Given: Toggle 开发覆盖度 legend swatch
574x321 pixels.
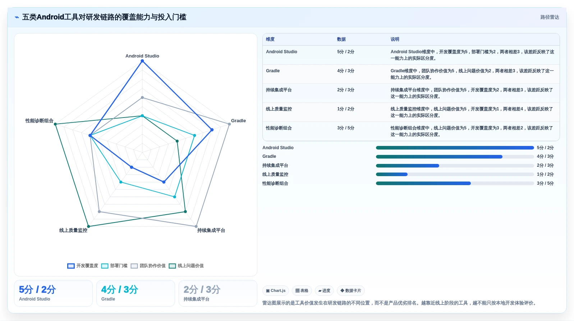Looking at the screenshot, I should click(71, 266).
